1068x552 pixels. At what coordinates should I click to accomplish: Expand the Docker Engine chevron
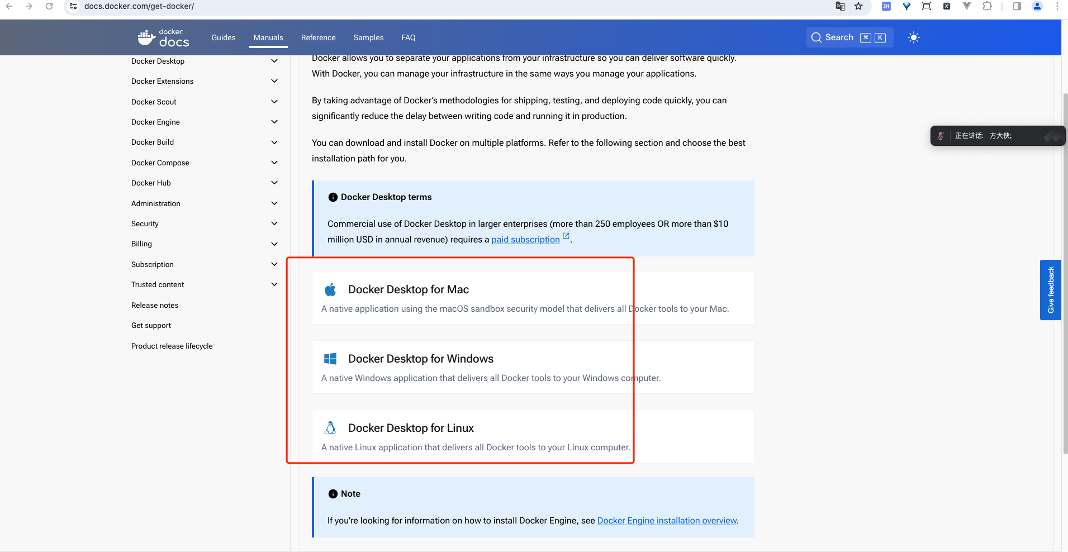[274, 122]
